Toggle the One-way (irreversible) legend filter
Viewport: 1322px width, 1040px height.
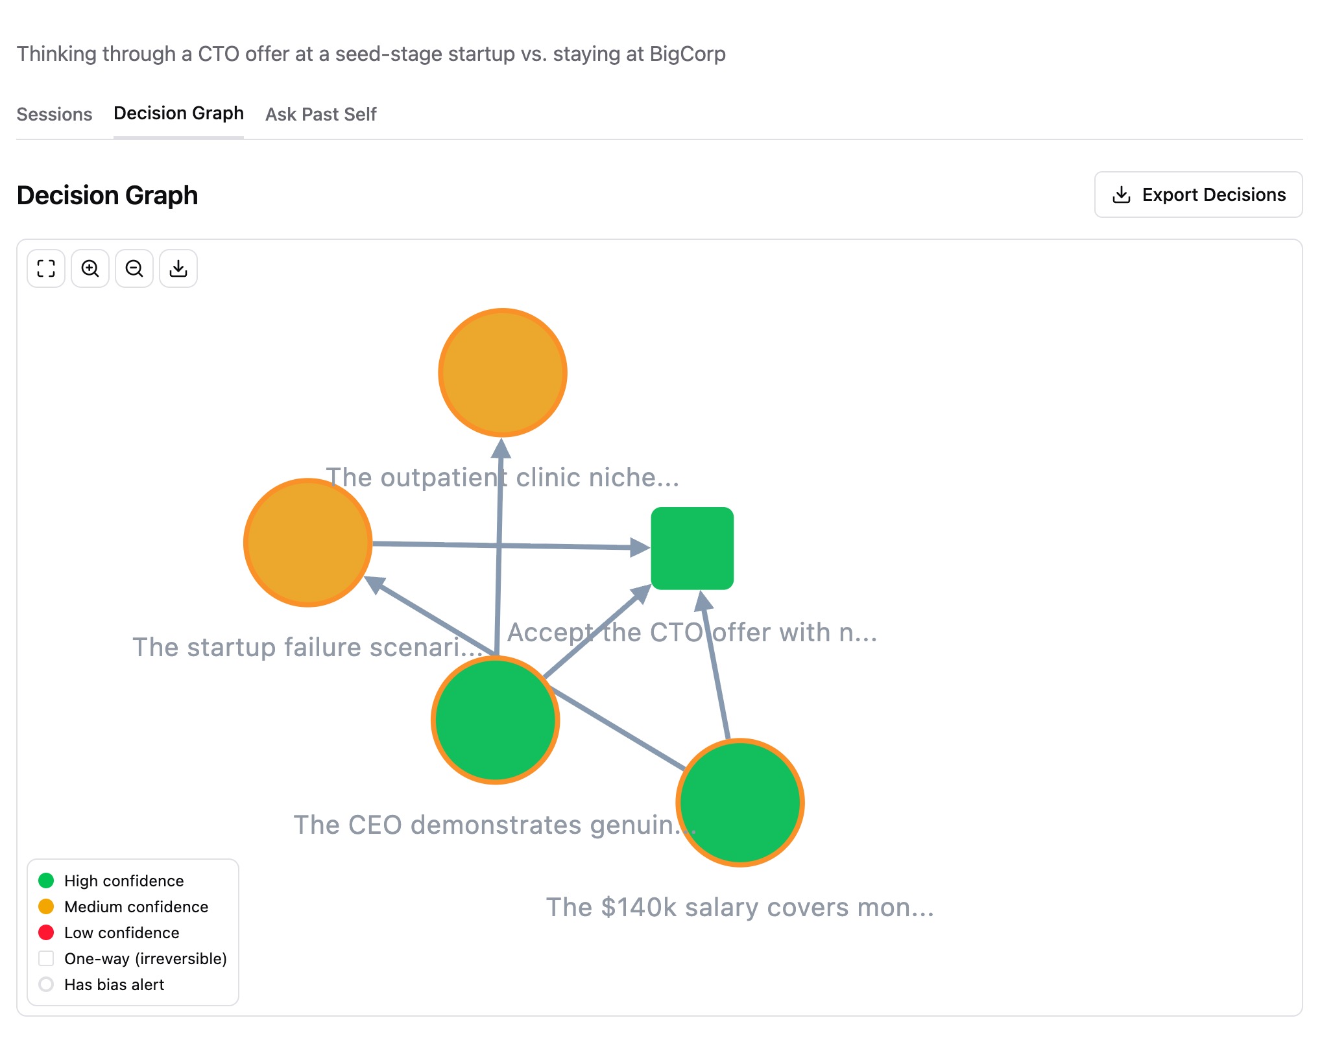46,958
